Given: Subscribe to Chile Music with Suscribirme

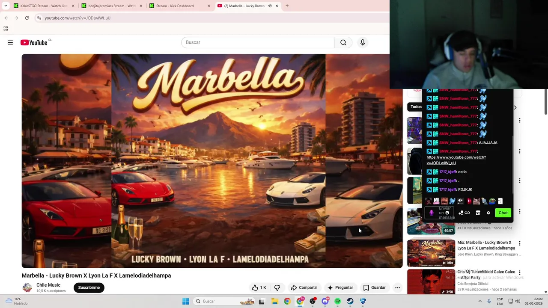Looking at the screenshot, I should 89,287.
